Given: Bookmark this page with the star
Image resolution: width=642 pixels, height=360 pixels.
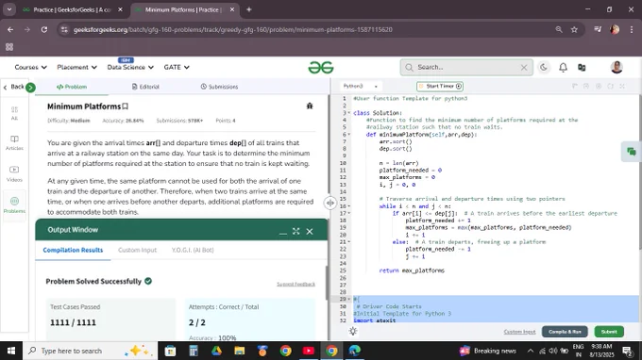Looking at the screenshot, I should tap(574, 29).
